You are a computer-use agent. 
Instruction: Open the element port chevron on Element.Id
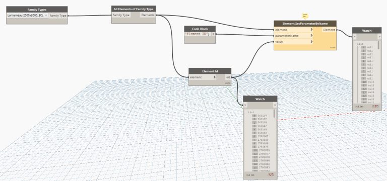pyautogui.click(x=214, y=77)
